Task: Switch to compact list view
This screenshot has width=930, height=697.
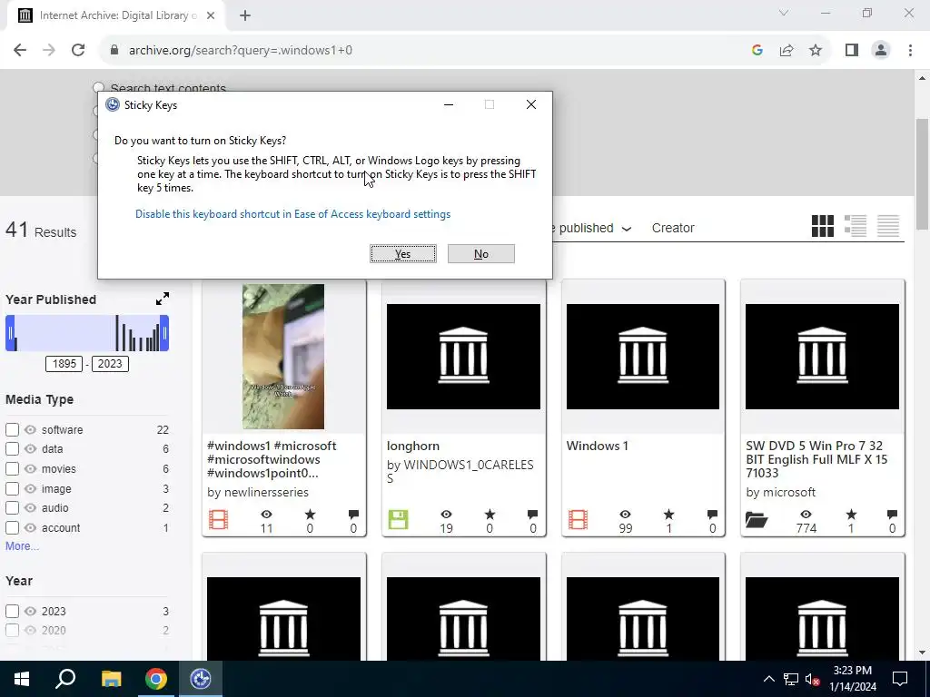Action: (x=888, y=226)
